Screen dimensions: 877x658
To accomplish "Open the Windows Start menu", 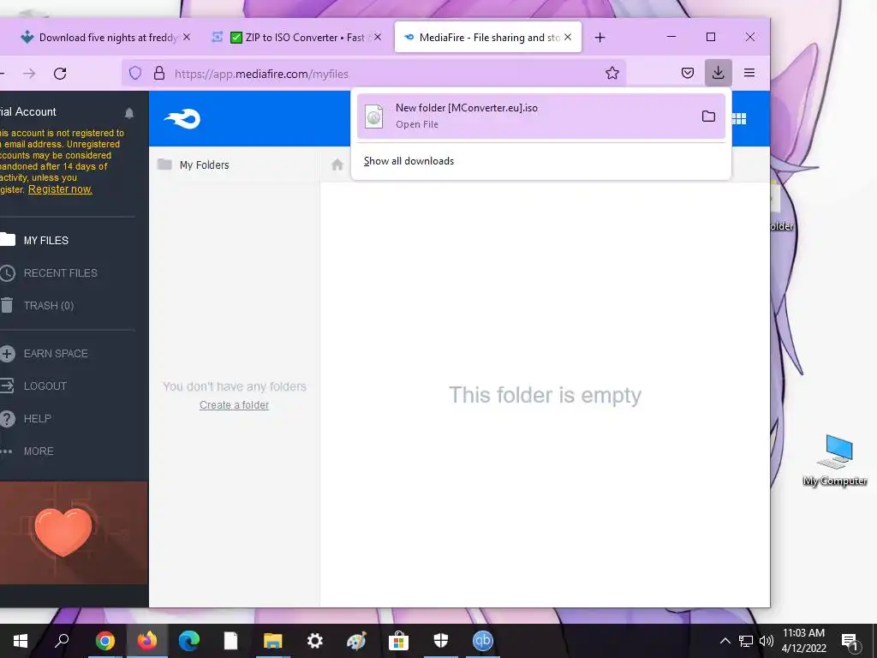I will (21, 641).
